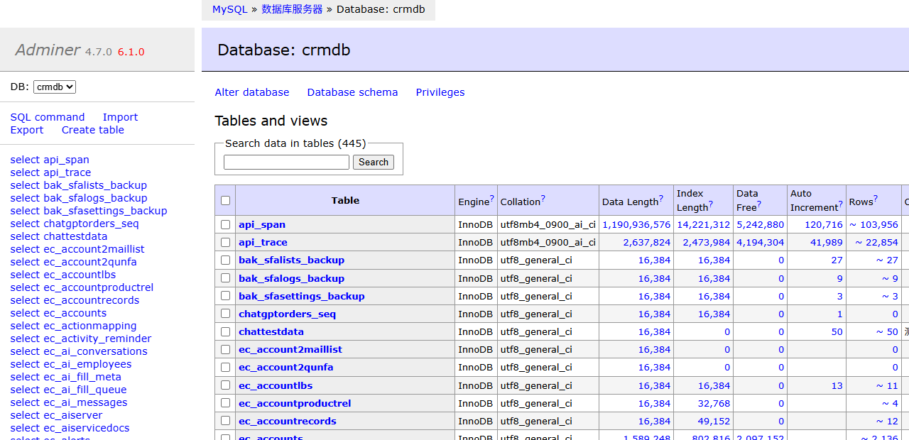This screenshot has width=909, height=440.
Task: Open api_trace table in main list
Action: [263, 242]
